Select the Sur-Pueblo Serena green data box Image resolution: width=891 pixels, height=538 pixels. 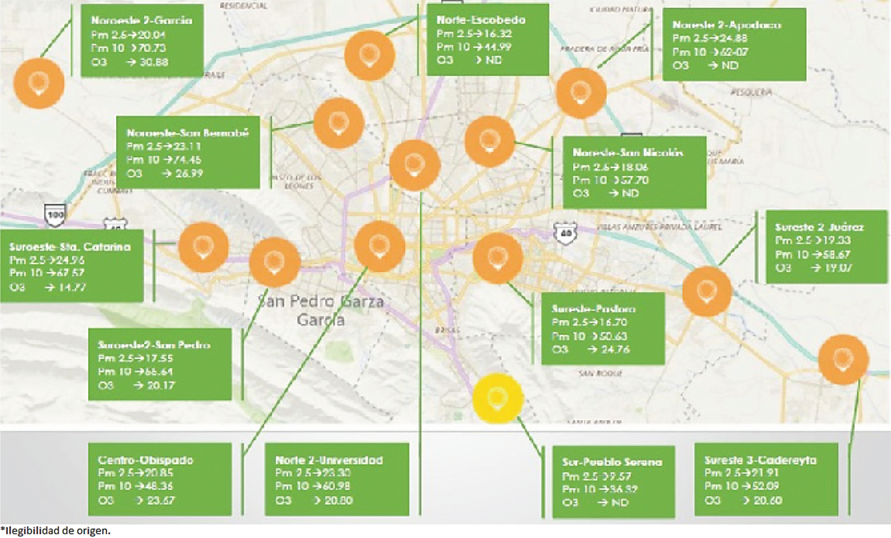click(613, 482)
